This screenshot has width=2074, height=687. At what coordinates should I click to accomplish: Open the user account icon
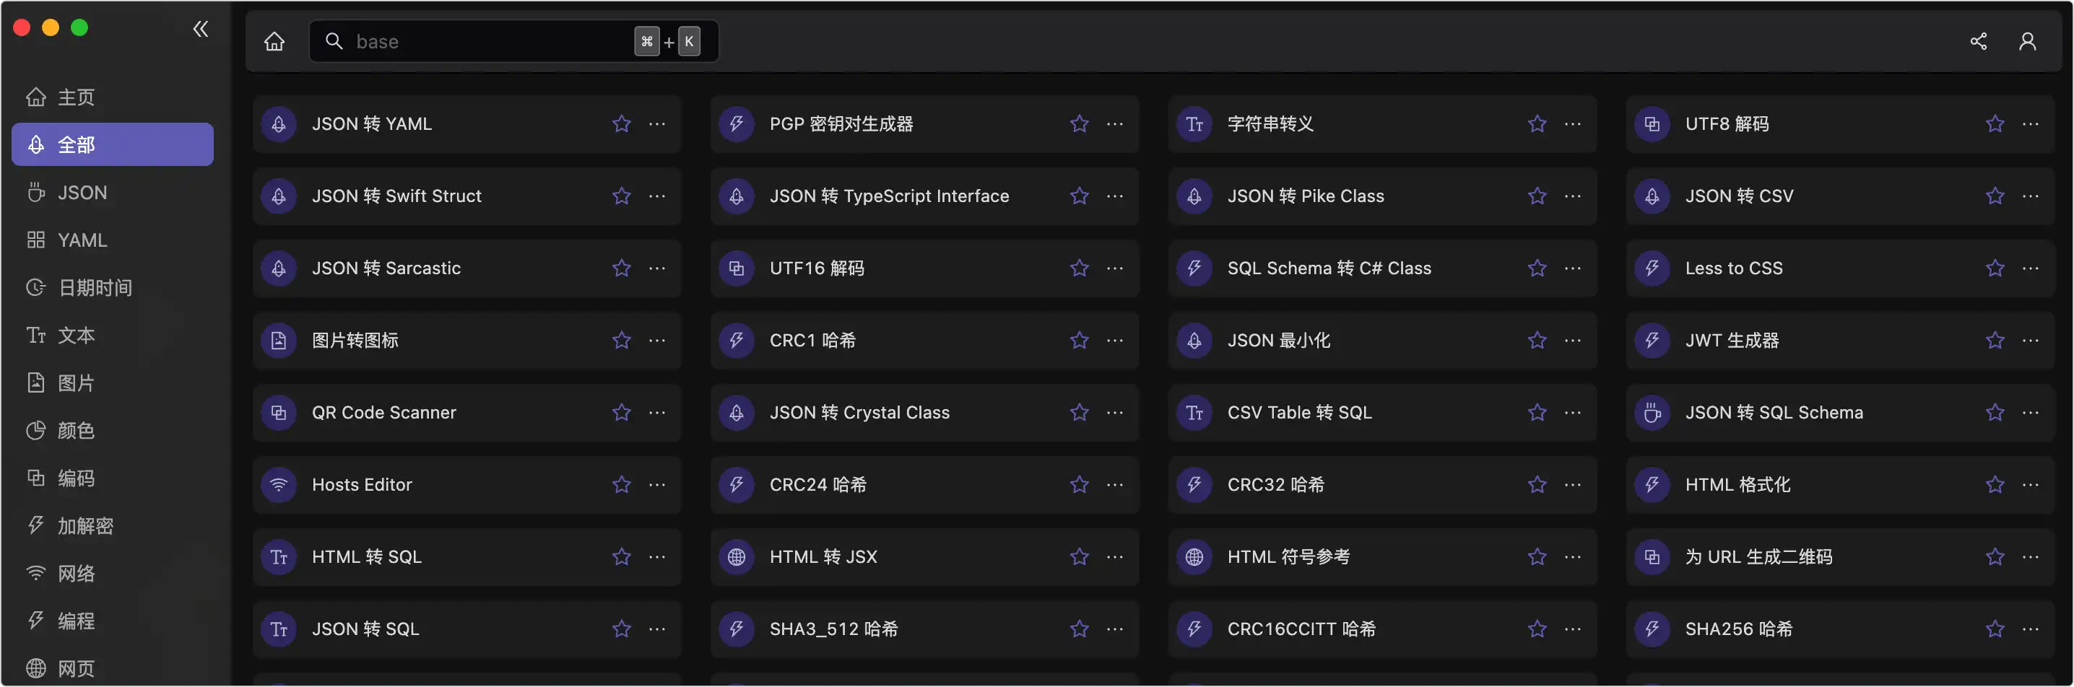click(2027, 41)
